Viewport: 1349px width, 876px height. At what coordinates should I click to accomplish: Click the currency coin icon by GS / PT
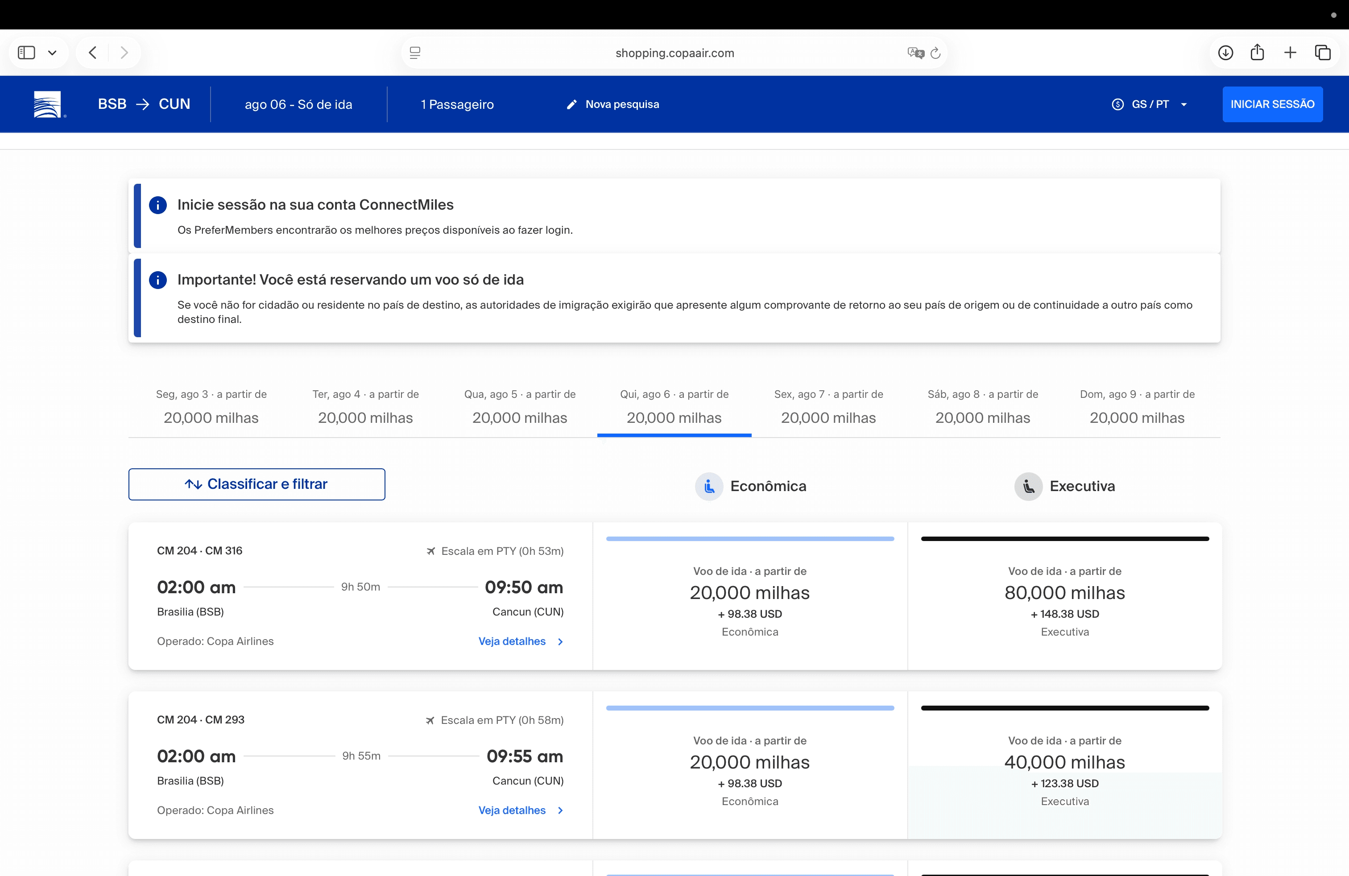(x=1118, y=104)
